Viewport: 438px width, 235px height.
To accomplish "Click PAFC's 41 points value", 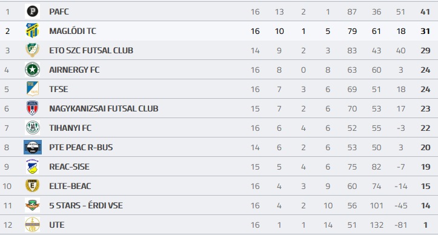I will coord(425,12).
